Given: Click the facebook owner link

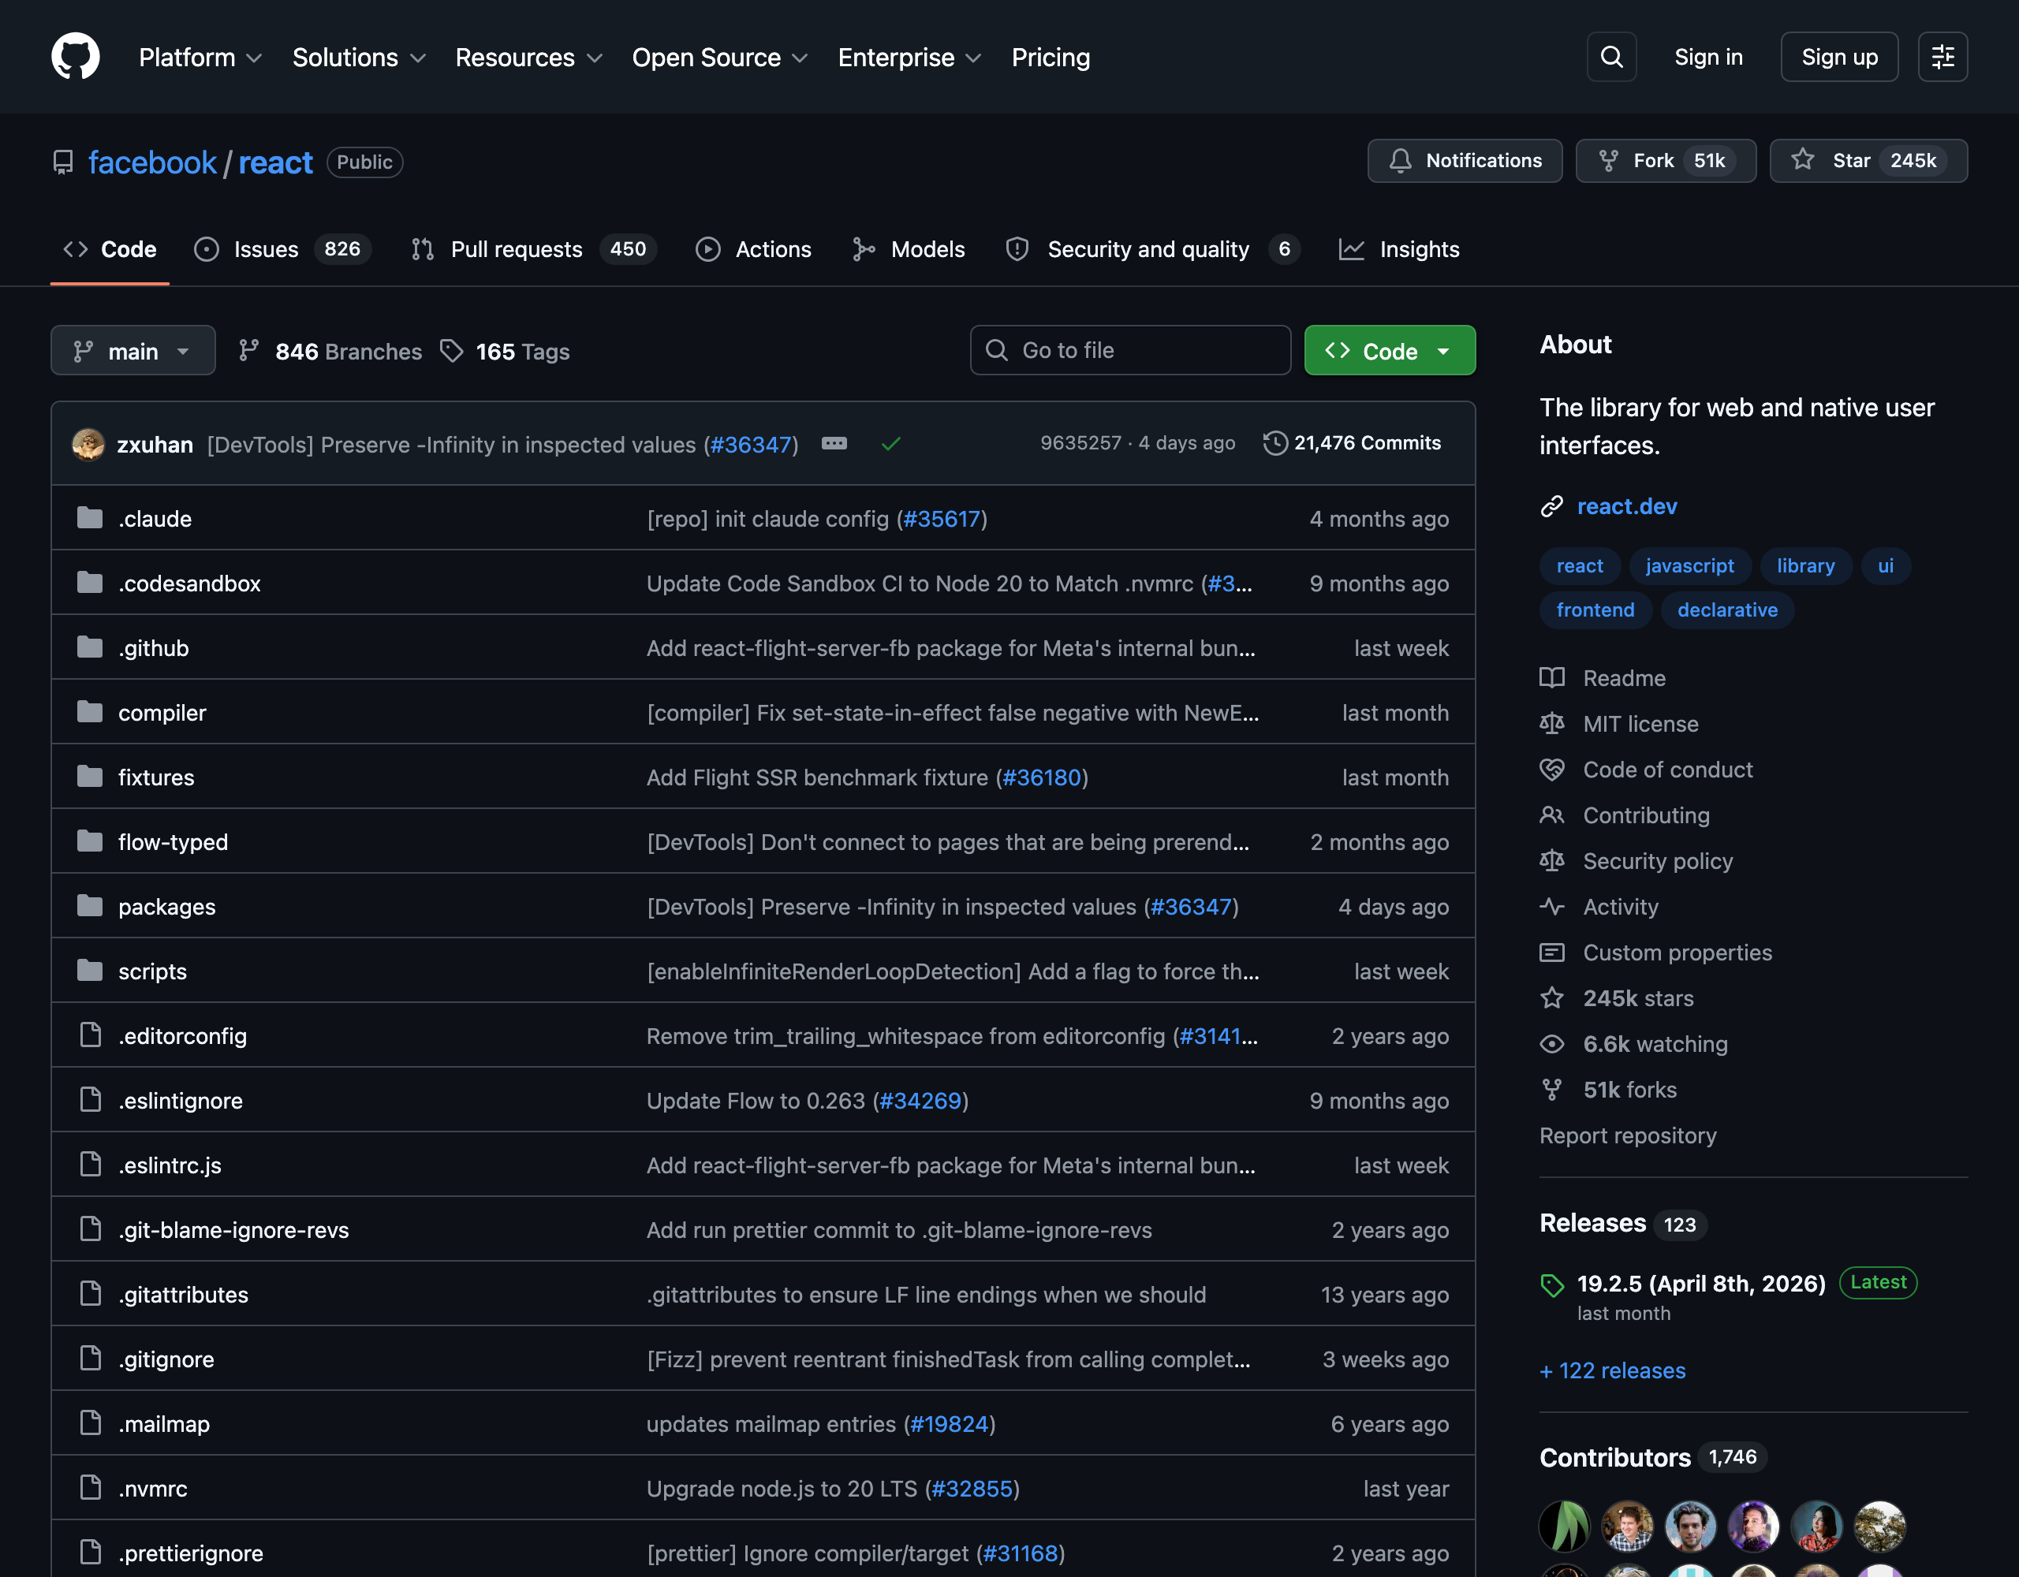Looking at the screenshot, I should tap(152, 162).
